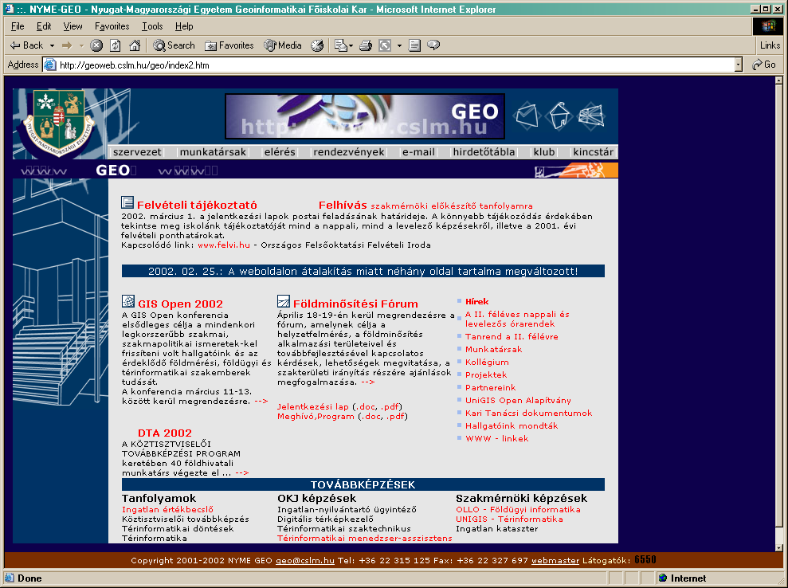Click the Stop loading toolbar icon
This screenshot has width=788, height=588.
point(96,45)
